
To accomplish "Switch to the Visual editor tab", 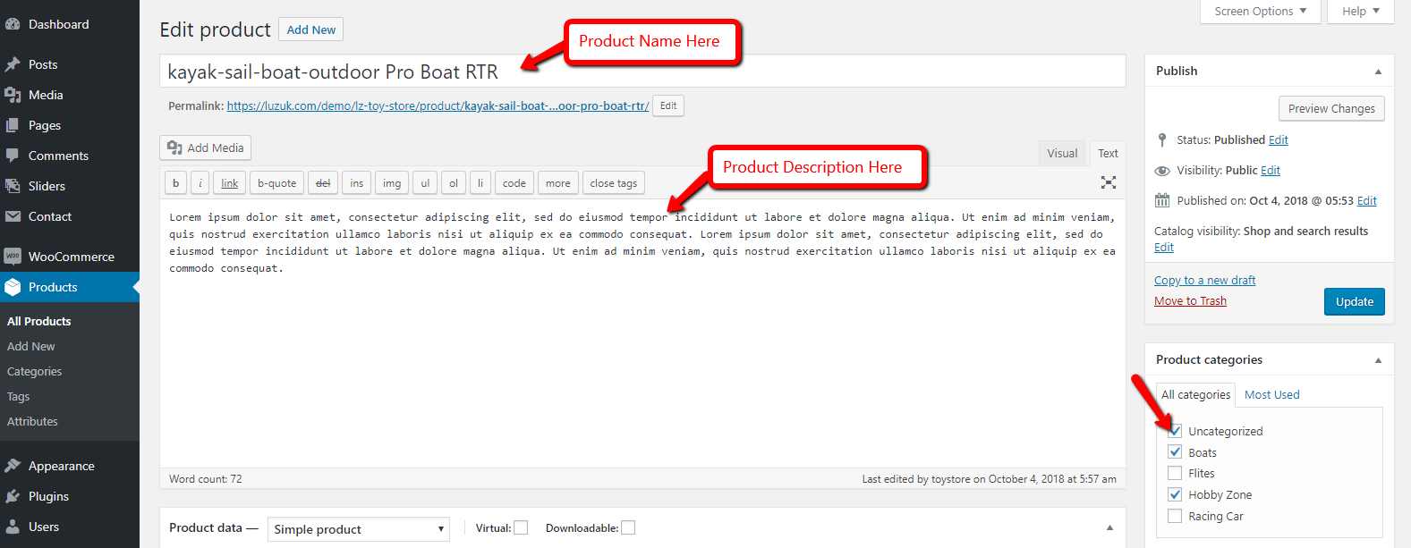I will pyautogui.click(x=1062, y=153).
